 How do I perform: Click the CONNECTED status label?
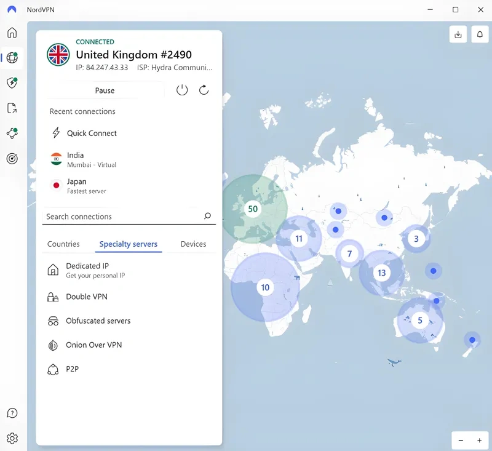tap(95, 42)
